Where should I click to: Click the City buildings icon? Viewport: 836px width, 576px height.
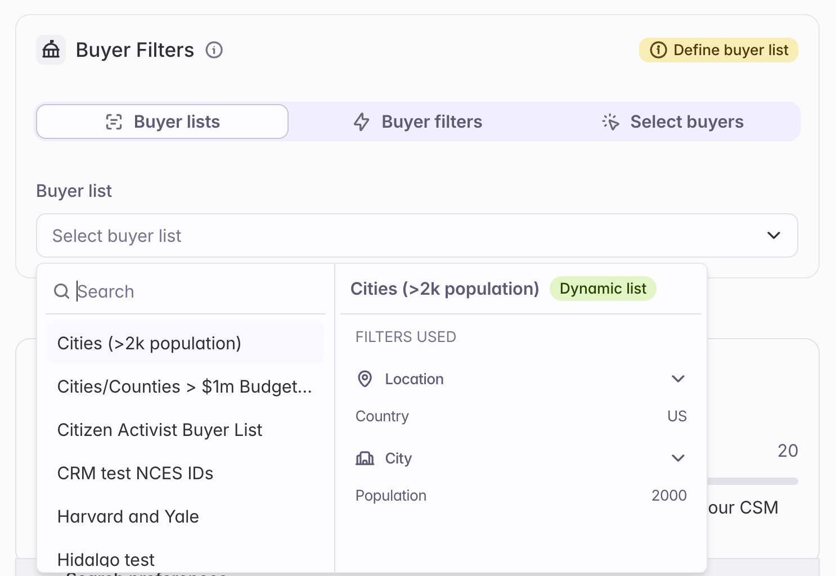(365, 458)
